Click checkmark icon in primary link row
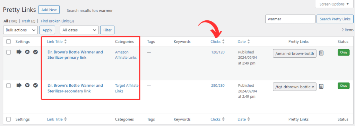Image resolution: width=355 pixels, height=126 pixels. point(36,52)
